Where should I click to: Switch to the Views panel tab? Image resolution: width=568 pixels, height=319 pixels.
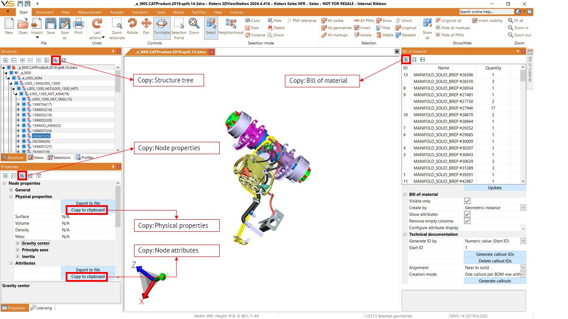pos(36,157)
